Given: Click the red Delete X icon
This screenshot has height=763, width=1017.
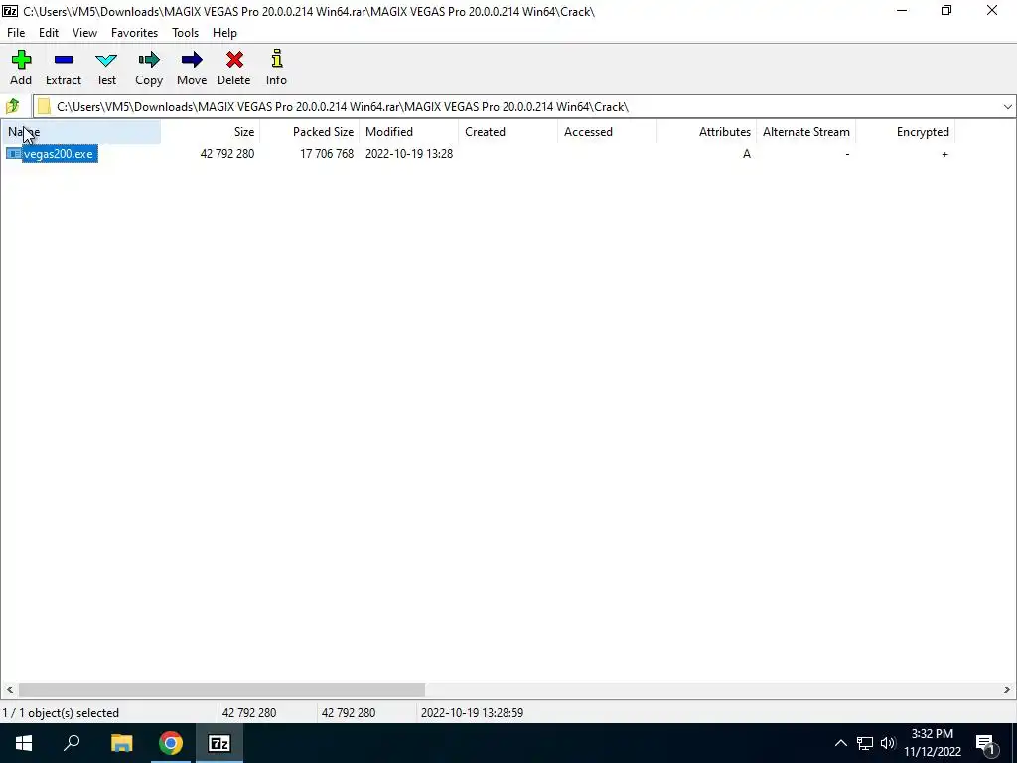Looking at the screenshot, I should point(234,60).
